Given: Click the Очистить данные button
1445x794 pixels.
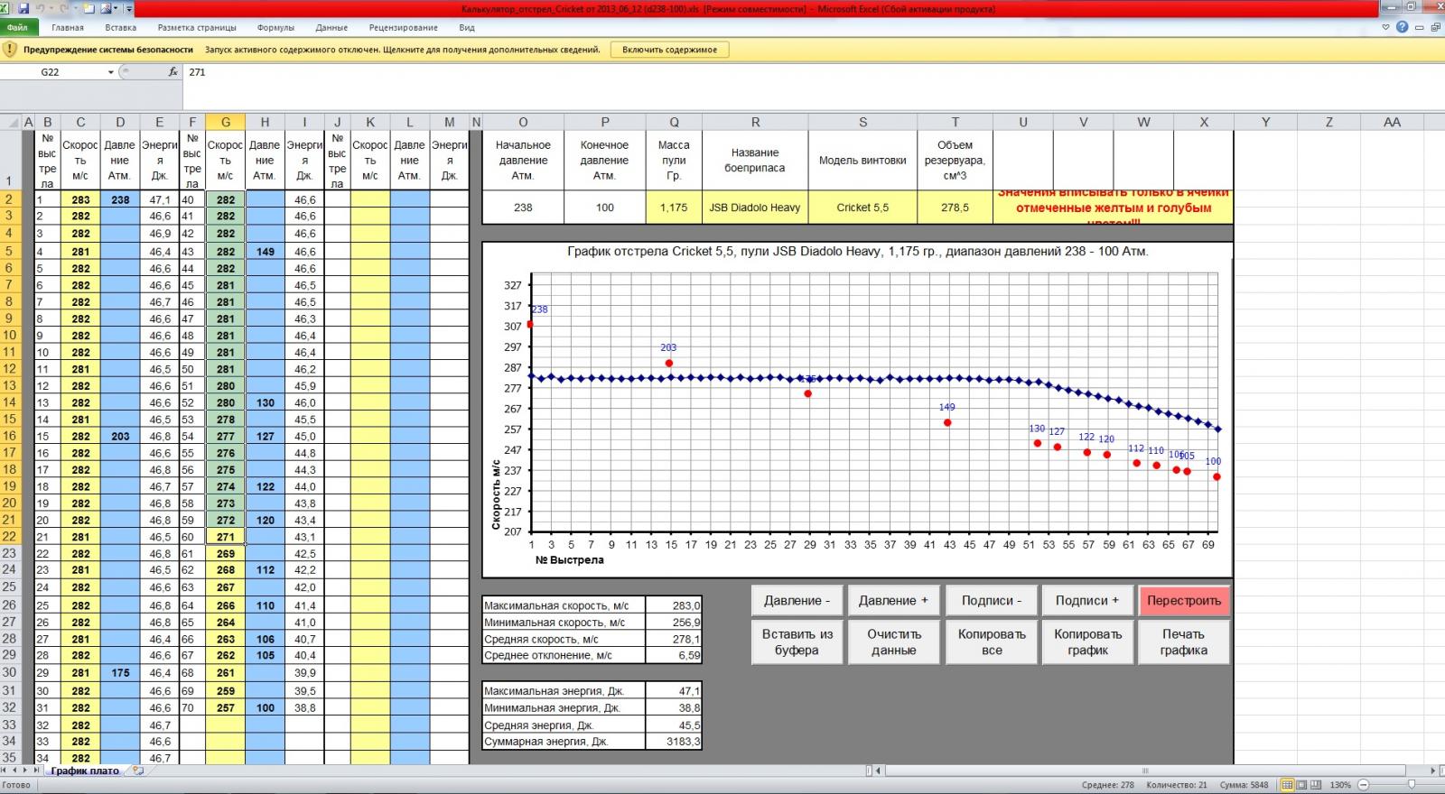Looking at the screenshot, I should tap(893, 642).
